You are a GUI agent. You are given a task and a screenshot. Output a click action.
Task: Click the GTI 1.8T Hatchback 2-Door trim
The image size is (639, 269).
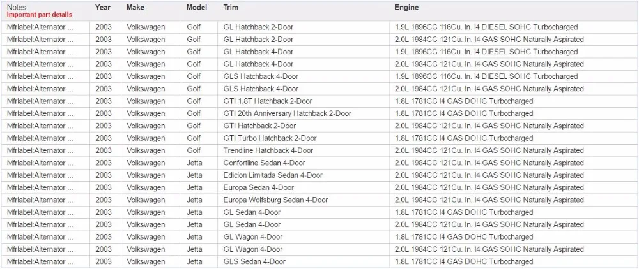coord(268,101)
